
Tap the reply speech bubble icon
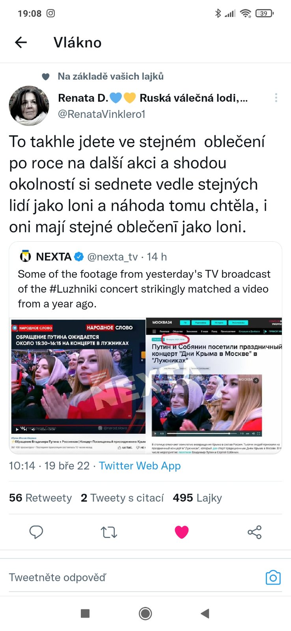(36, 532)
